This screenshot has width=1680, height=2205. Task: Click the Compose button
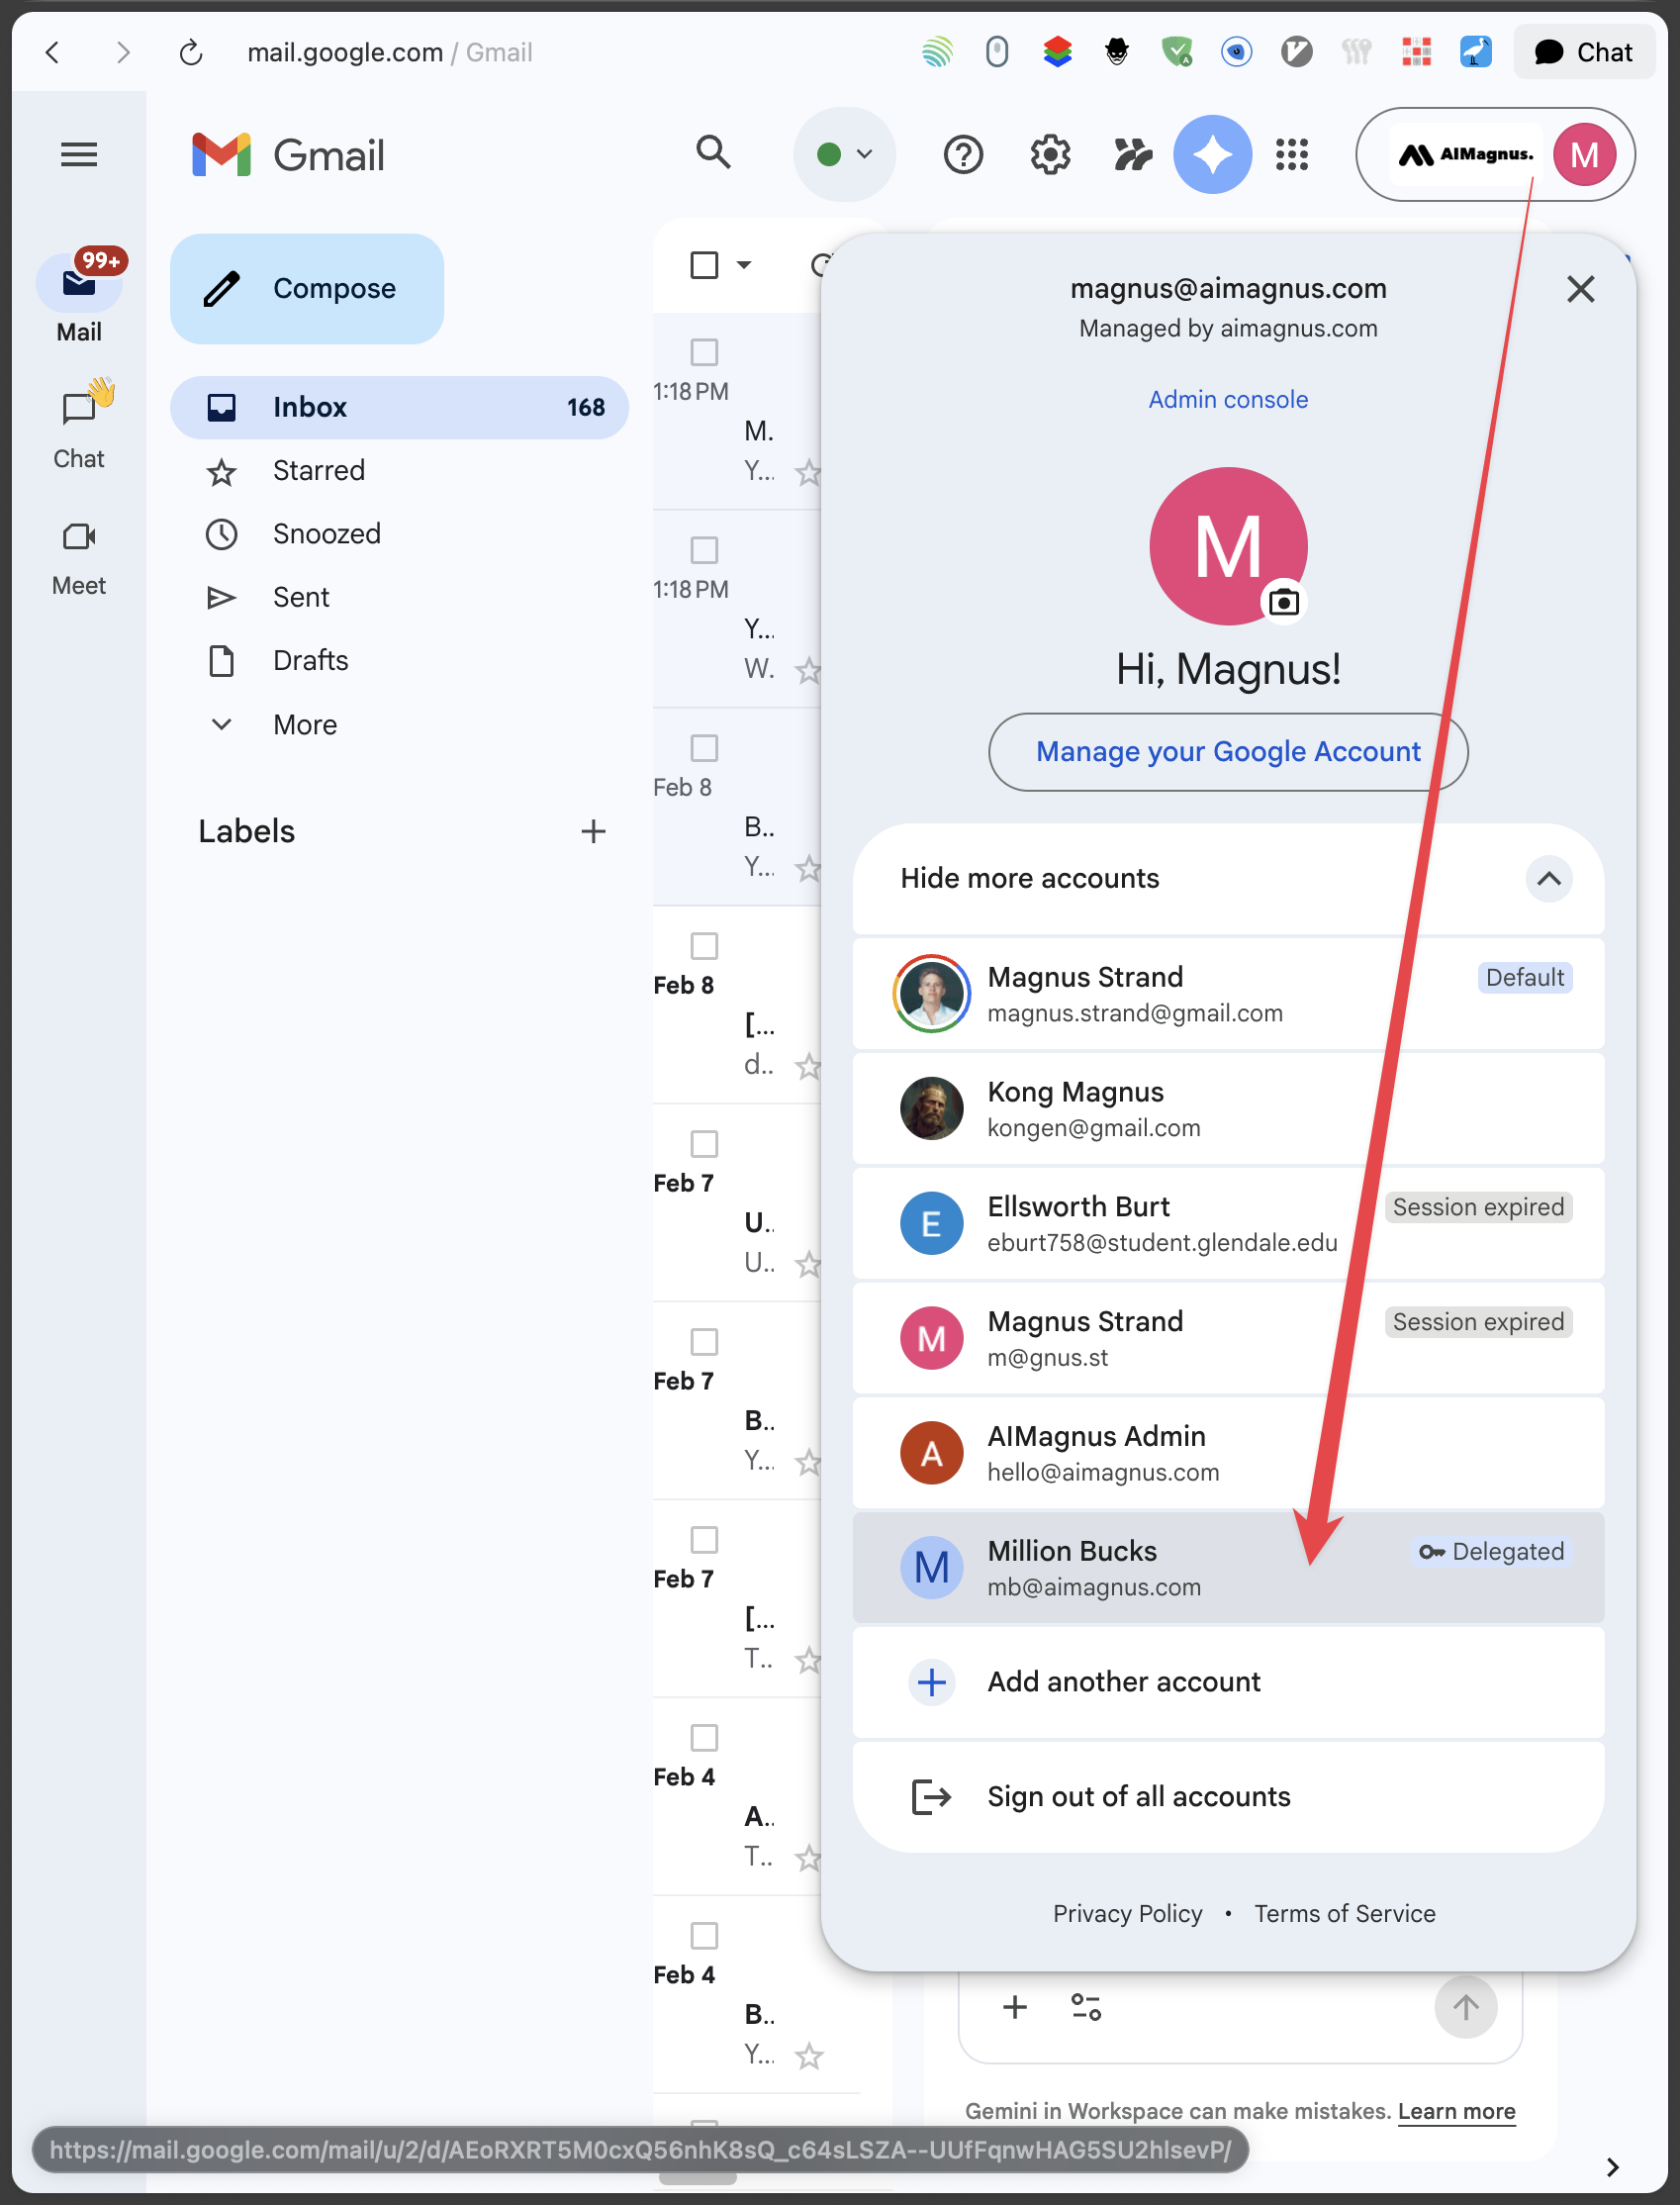pos(307,289)
